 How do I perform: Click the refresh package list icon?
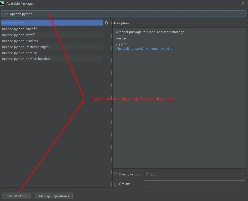[106, 23]
